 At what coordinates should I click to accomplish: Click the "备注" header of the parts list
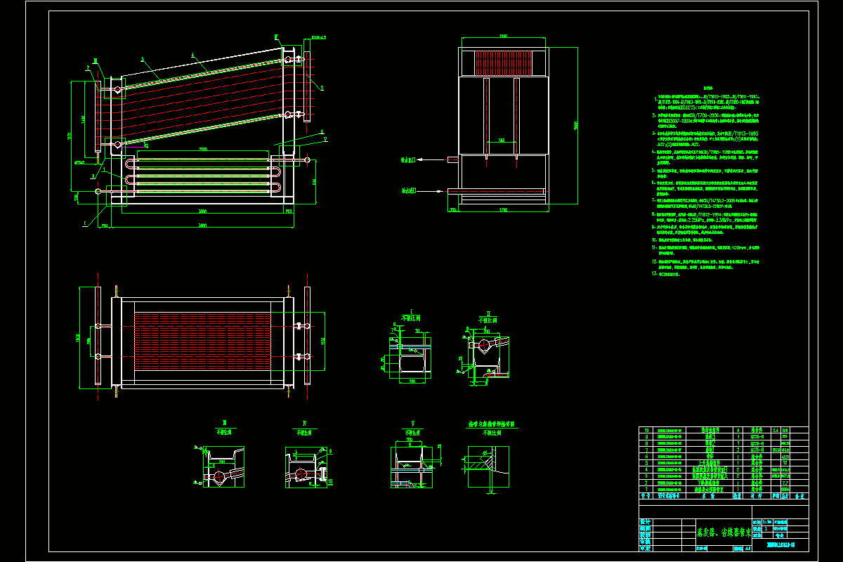coord(800,496)
